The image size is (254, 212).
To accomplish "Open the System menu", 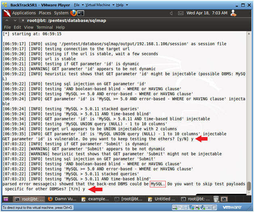I will click(61, 13).
